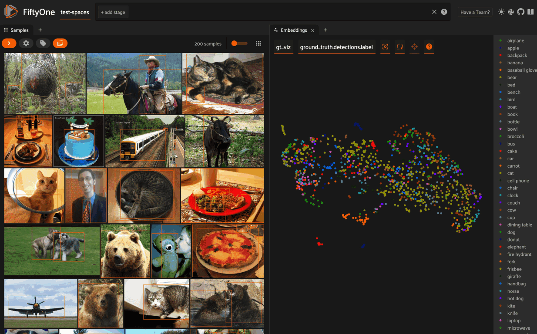537x334 pixels.
Task: Toggle bird legend entry
Action: click(x=511, y=100)
